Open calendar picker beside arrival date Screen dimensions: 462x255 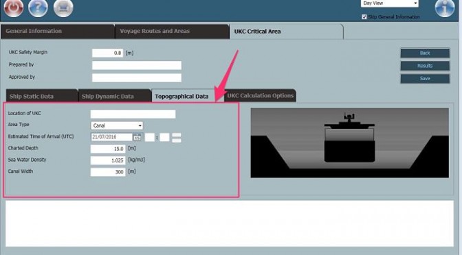[137, 137]
